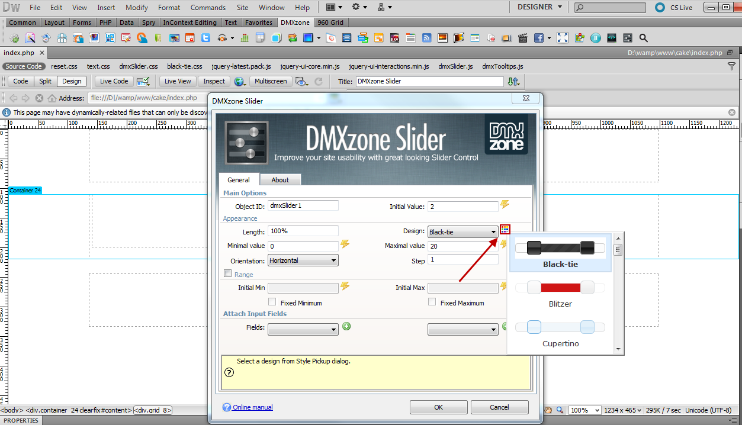Select the Zoom tool in status bar

tap(560, 410)
